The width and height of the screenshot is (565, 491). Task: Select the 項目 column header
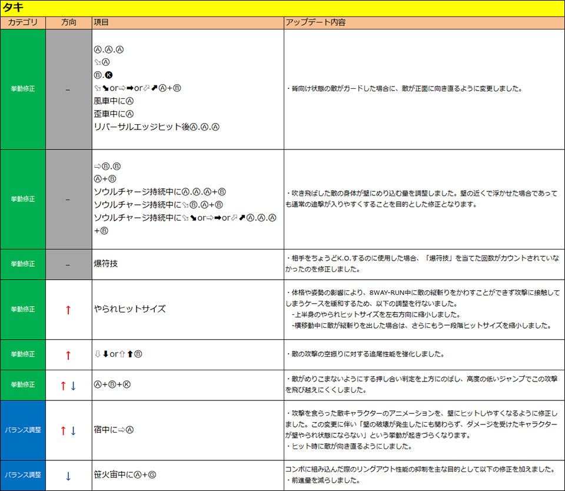[101, 22]
